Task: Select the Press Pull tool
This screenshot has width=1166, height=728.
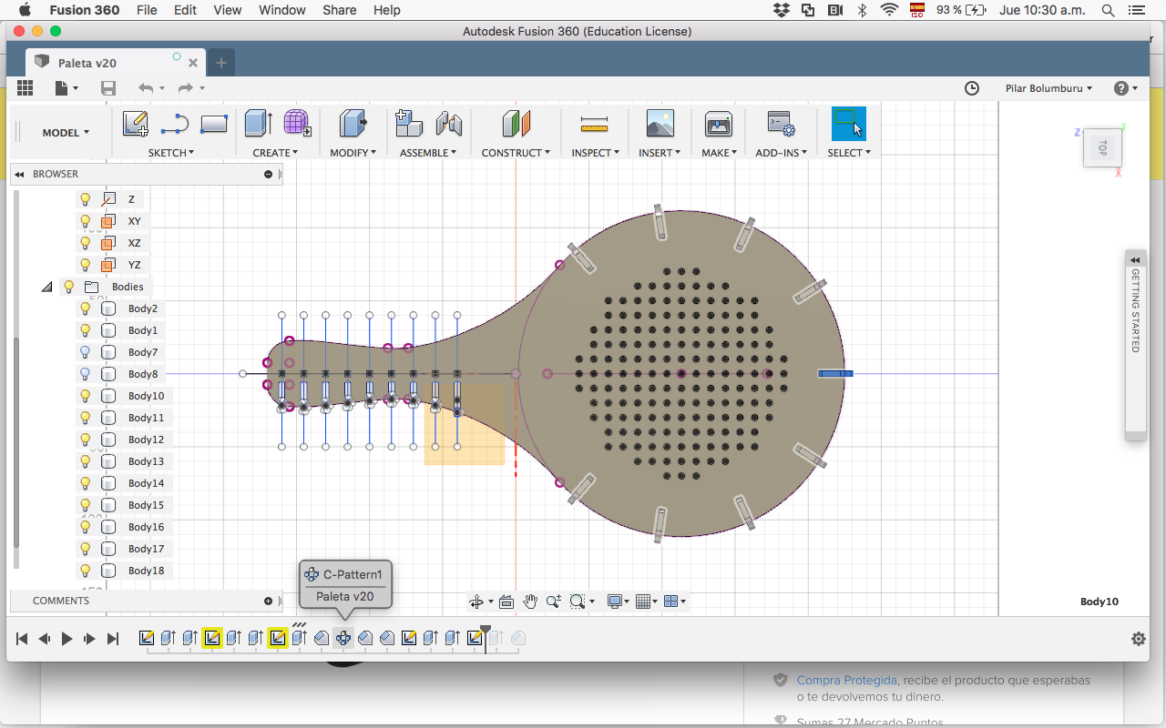Action: tap(353, 124)
